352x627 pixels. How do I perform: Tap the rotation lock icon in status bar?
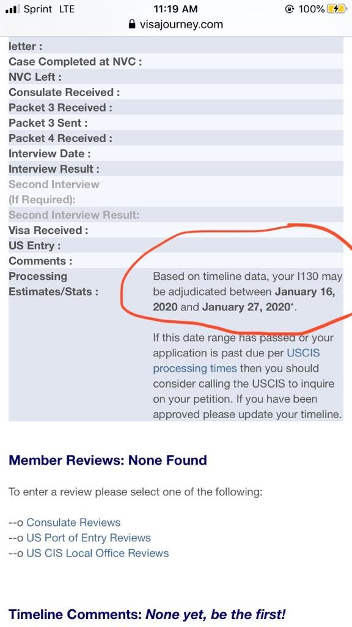(290, 9)
